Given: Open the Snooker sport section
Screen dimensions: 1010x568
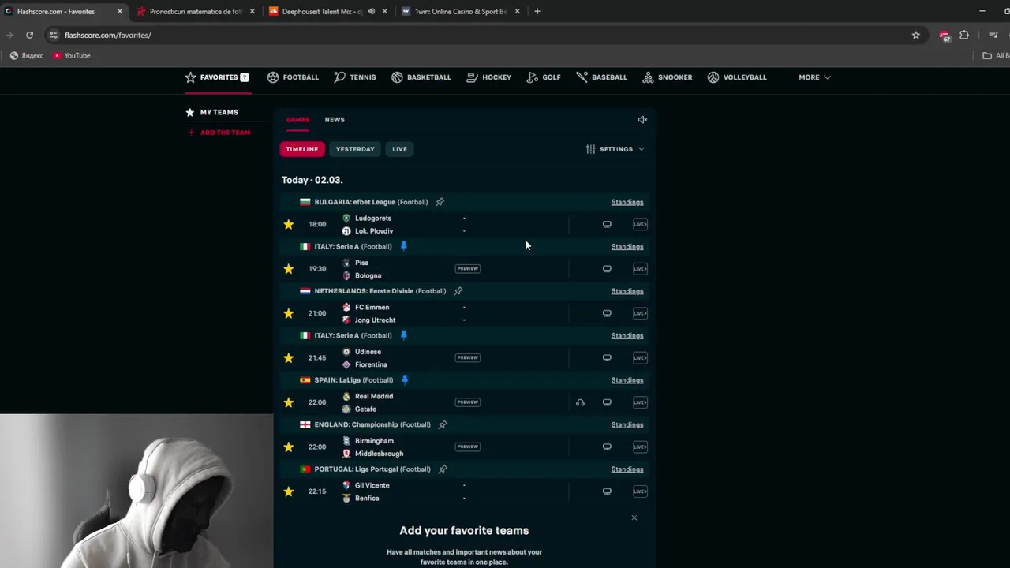Looking at the screenshot, I should pos(667,77).
